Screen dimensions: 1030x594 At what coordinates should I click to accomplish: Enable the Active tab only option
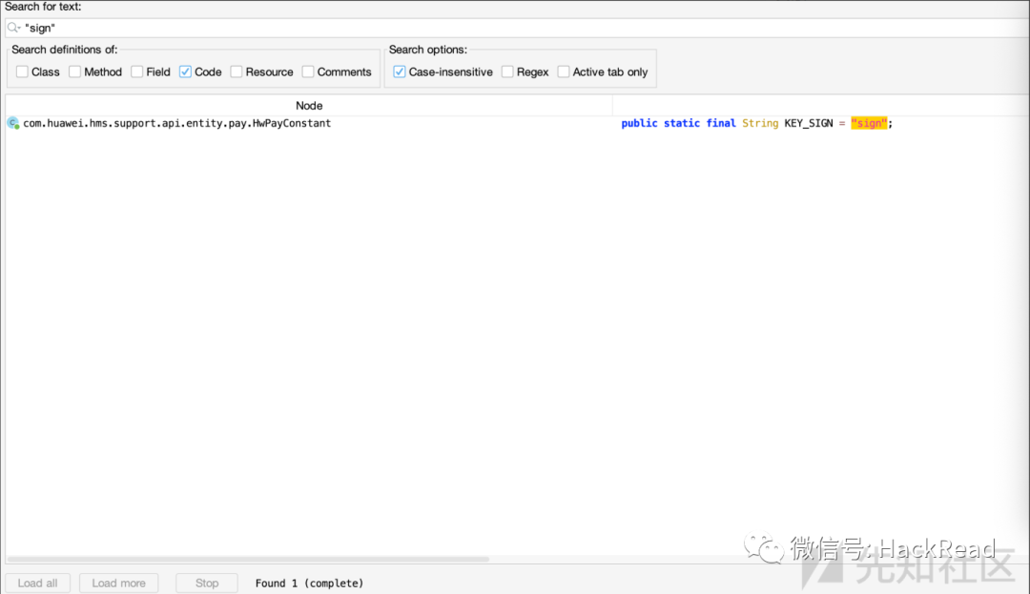point(564,72)
